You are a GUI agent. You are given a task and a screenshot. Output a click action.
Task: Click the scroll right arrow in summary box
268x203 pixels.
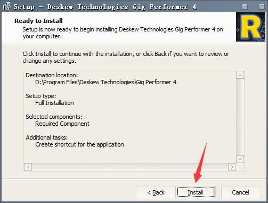(x=232, y=167)
